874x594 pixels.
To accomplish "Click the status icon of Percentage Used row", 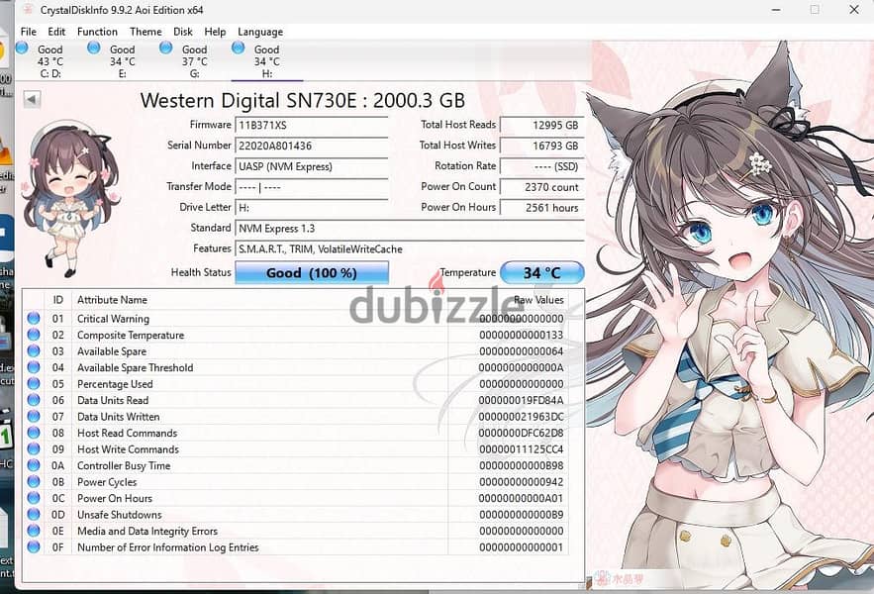I will click(34, 384).
